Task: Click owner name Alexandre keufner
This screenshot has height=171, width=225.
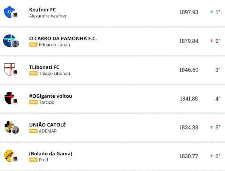Action: [48, 16]
